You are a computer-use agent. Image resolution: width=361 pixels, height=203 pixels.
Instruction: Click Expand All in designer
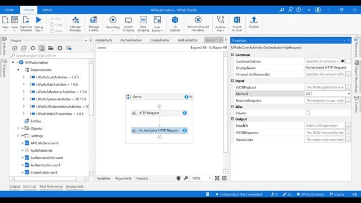click(x=198, y=47)
